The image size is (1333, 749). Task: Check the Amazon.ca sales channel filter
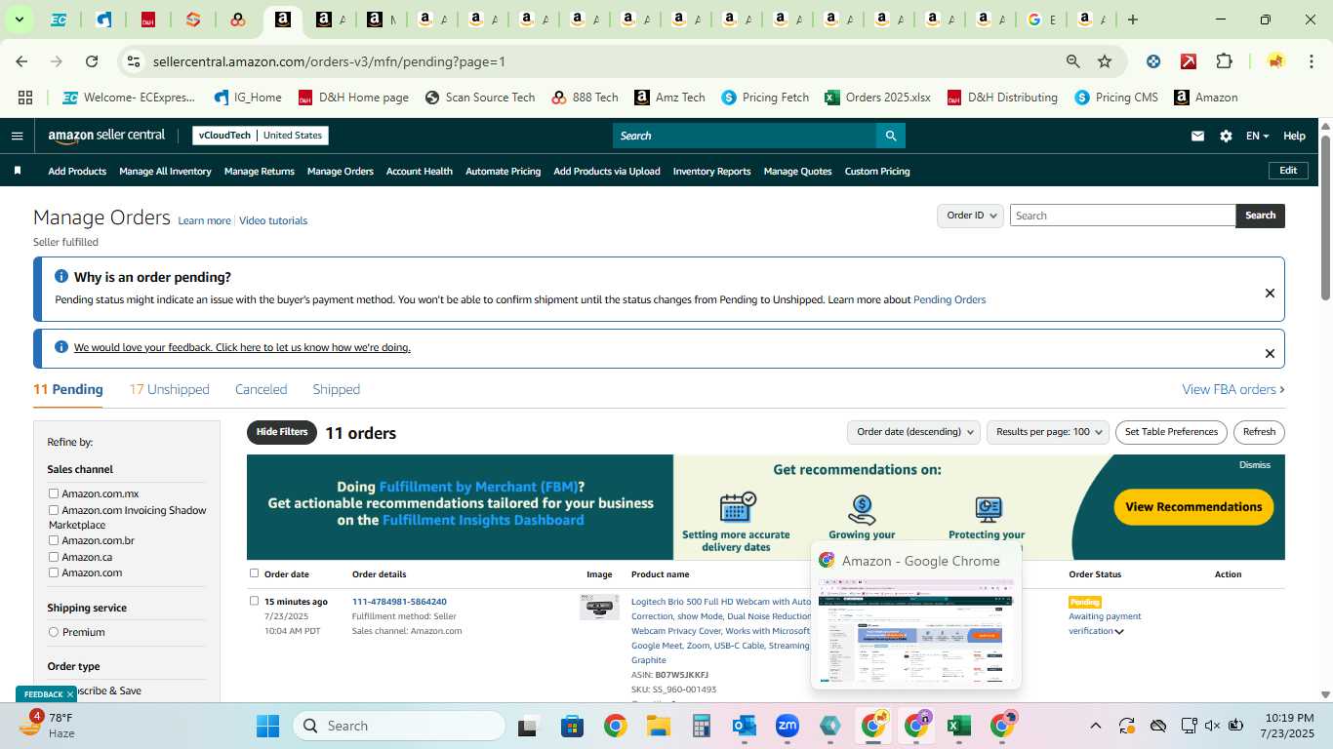click(54, 557)
